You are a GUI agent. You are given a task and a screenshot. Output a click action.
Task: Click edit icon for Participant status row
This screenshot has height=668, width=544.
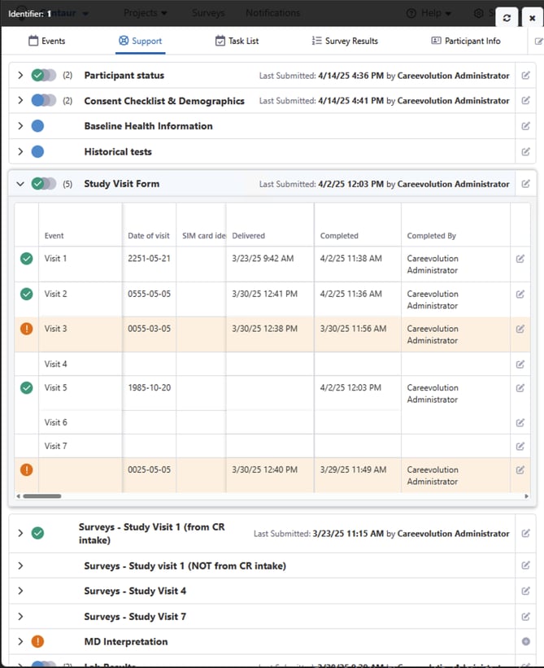tap(526, 76)
